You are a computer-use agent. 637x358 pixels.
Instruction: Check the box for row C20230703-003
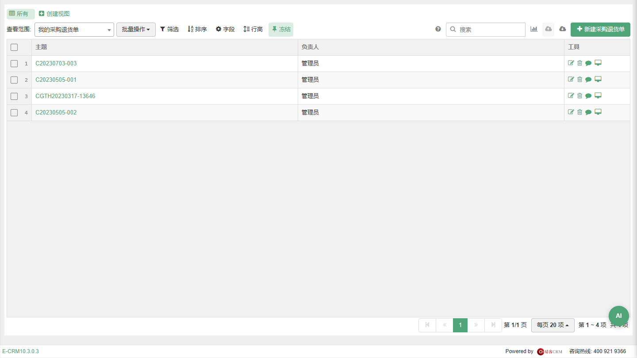click(x=14, y=64)
